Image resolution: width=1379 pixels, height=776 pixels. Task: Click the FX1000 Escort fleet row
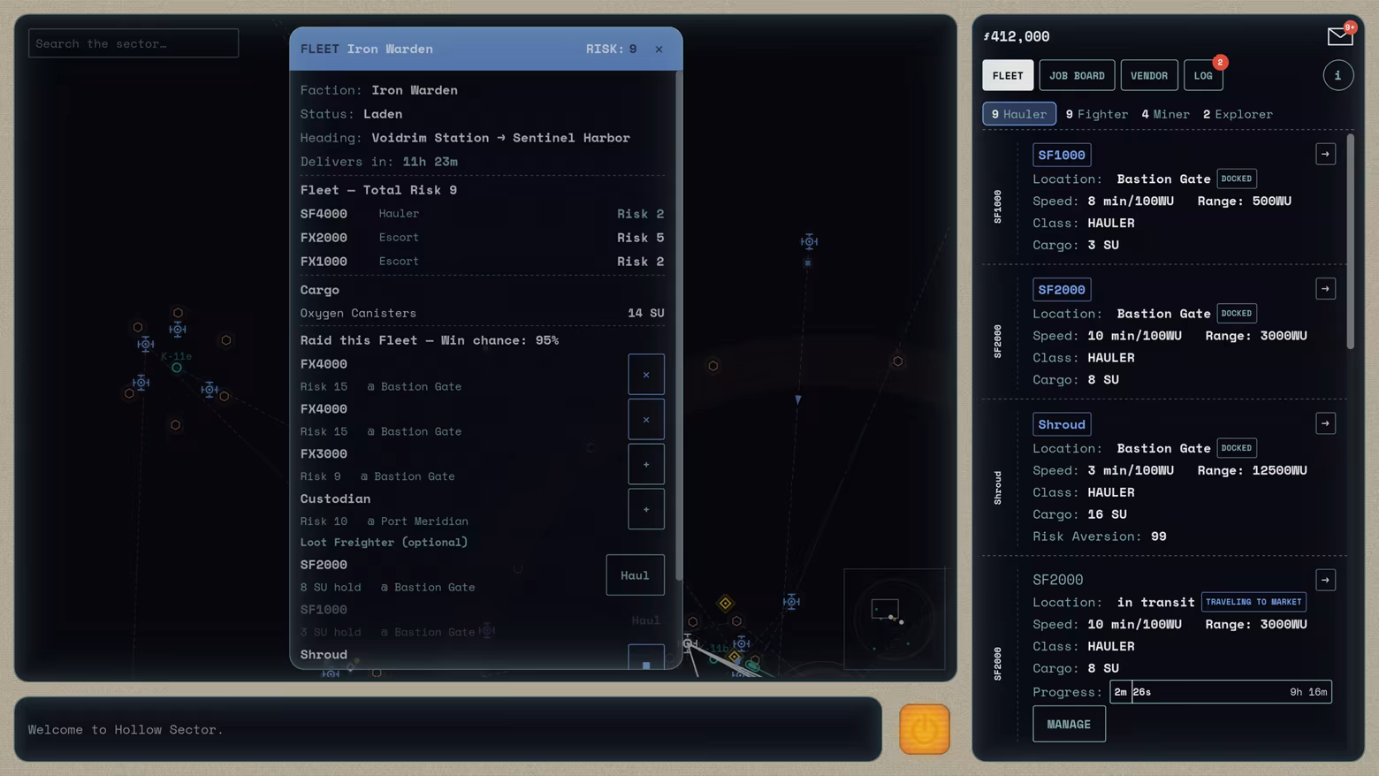[482, 262]
